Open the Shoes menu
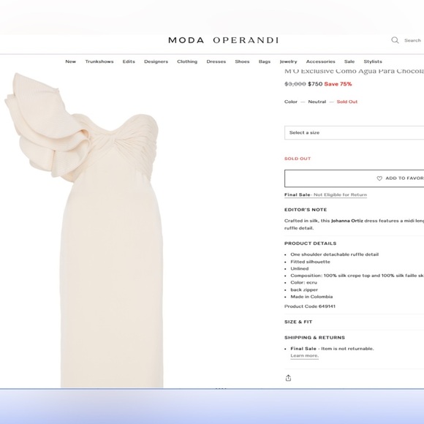Viewport: 424px width, 424px height. [x=242, y=61]
